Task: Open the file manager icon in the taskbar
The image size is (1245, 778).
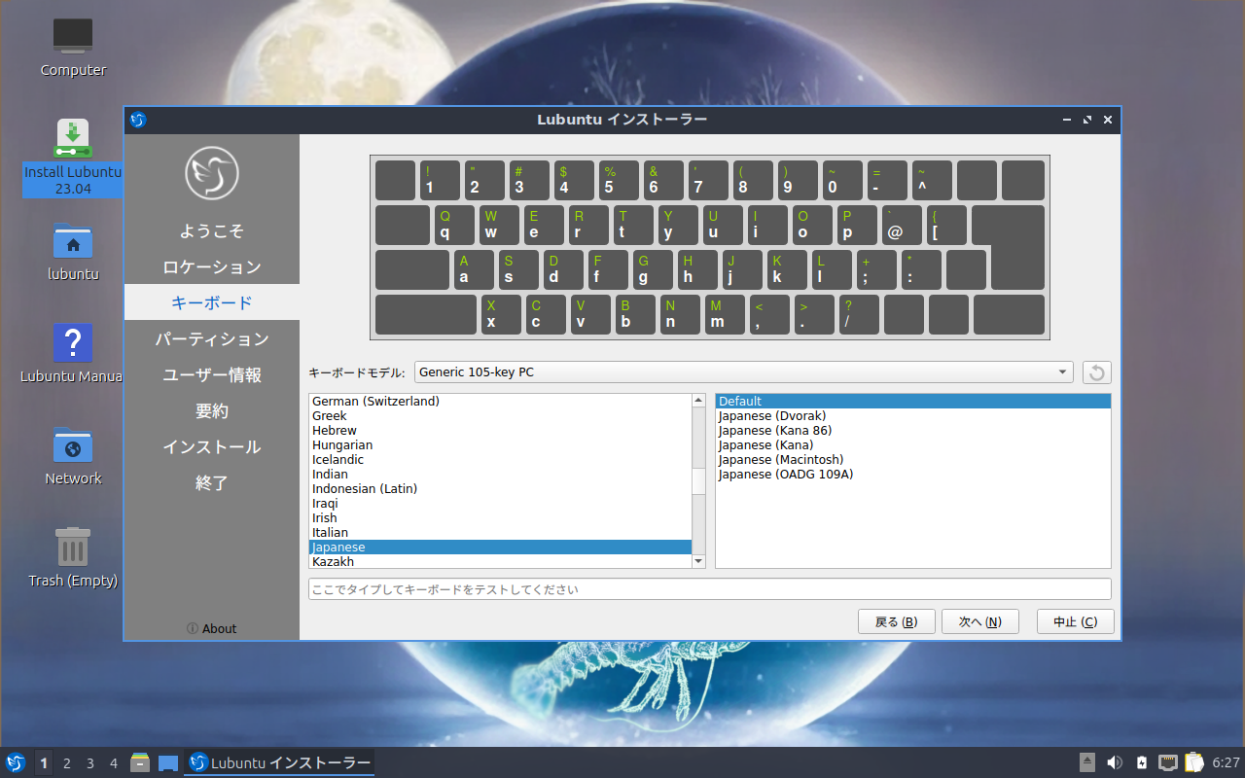Action: [x=140, y=762]
